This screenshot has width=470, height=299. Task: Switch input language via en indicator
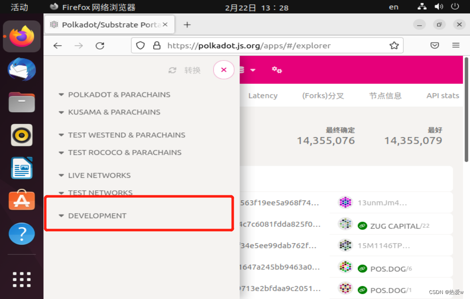pyautogui.click(x=394, y=7)
